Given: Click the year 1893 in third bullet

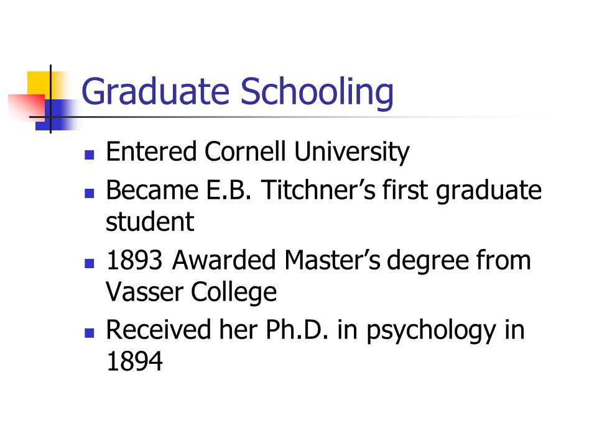Looking at the screenshot, I should coord(134,260).
